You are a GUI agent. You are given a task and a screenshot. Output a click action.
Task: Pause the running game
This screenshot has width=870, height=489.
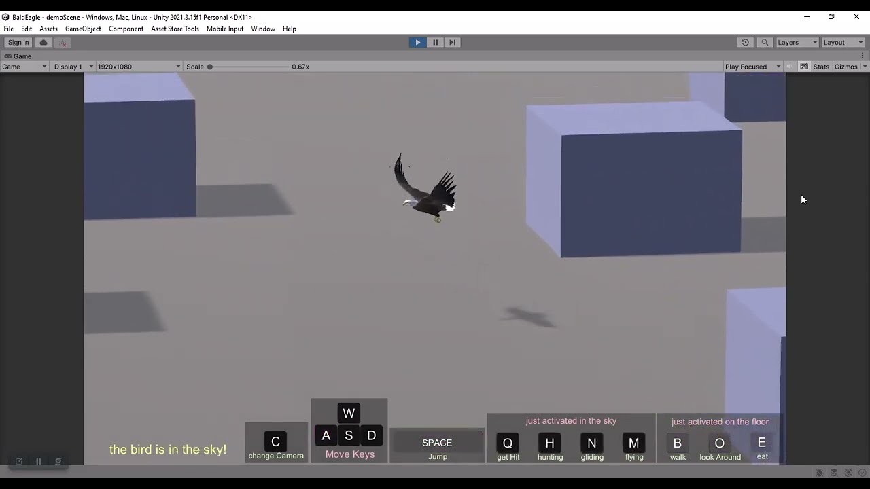(435, 42)
